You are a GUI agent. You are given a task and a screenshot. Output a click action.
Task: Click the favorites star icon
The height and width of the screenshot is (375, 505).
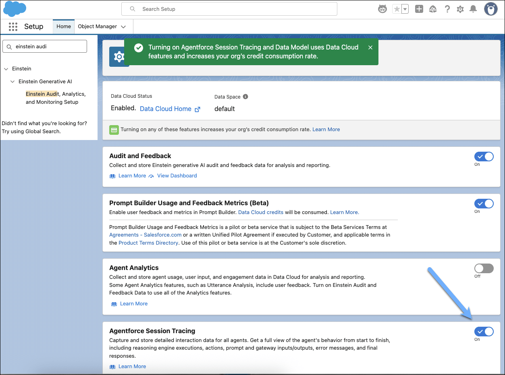coord(397,9)
